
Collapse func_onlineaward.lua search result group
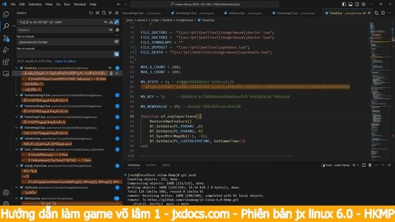point(17,149)
